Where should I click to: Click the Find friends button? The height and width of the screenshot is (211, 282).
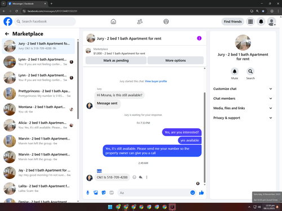tap(232, 21)
